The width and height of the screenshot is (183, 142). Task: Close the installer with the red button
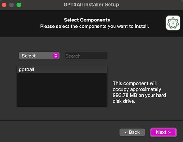click(4, 5)
